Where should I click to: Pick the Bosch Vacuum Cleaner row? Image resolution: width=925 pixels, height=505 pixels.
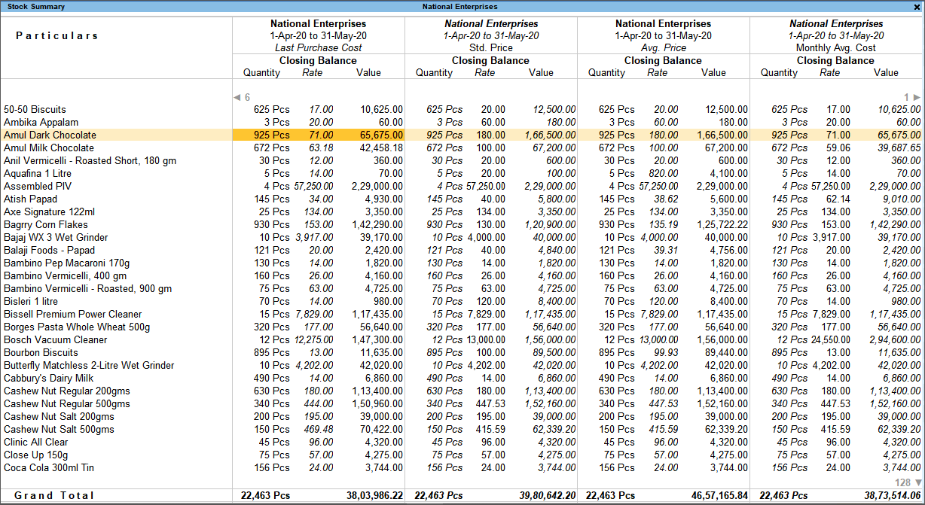click(55, 339)
